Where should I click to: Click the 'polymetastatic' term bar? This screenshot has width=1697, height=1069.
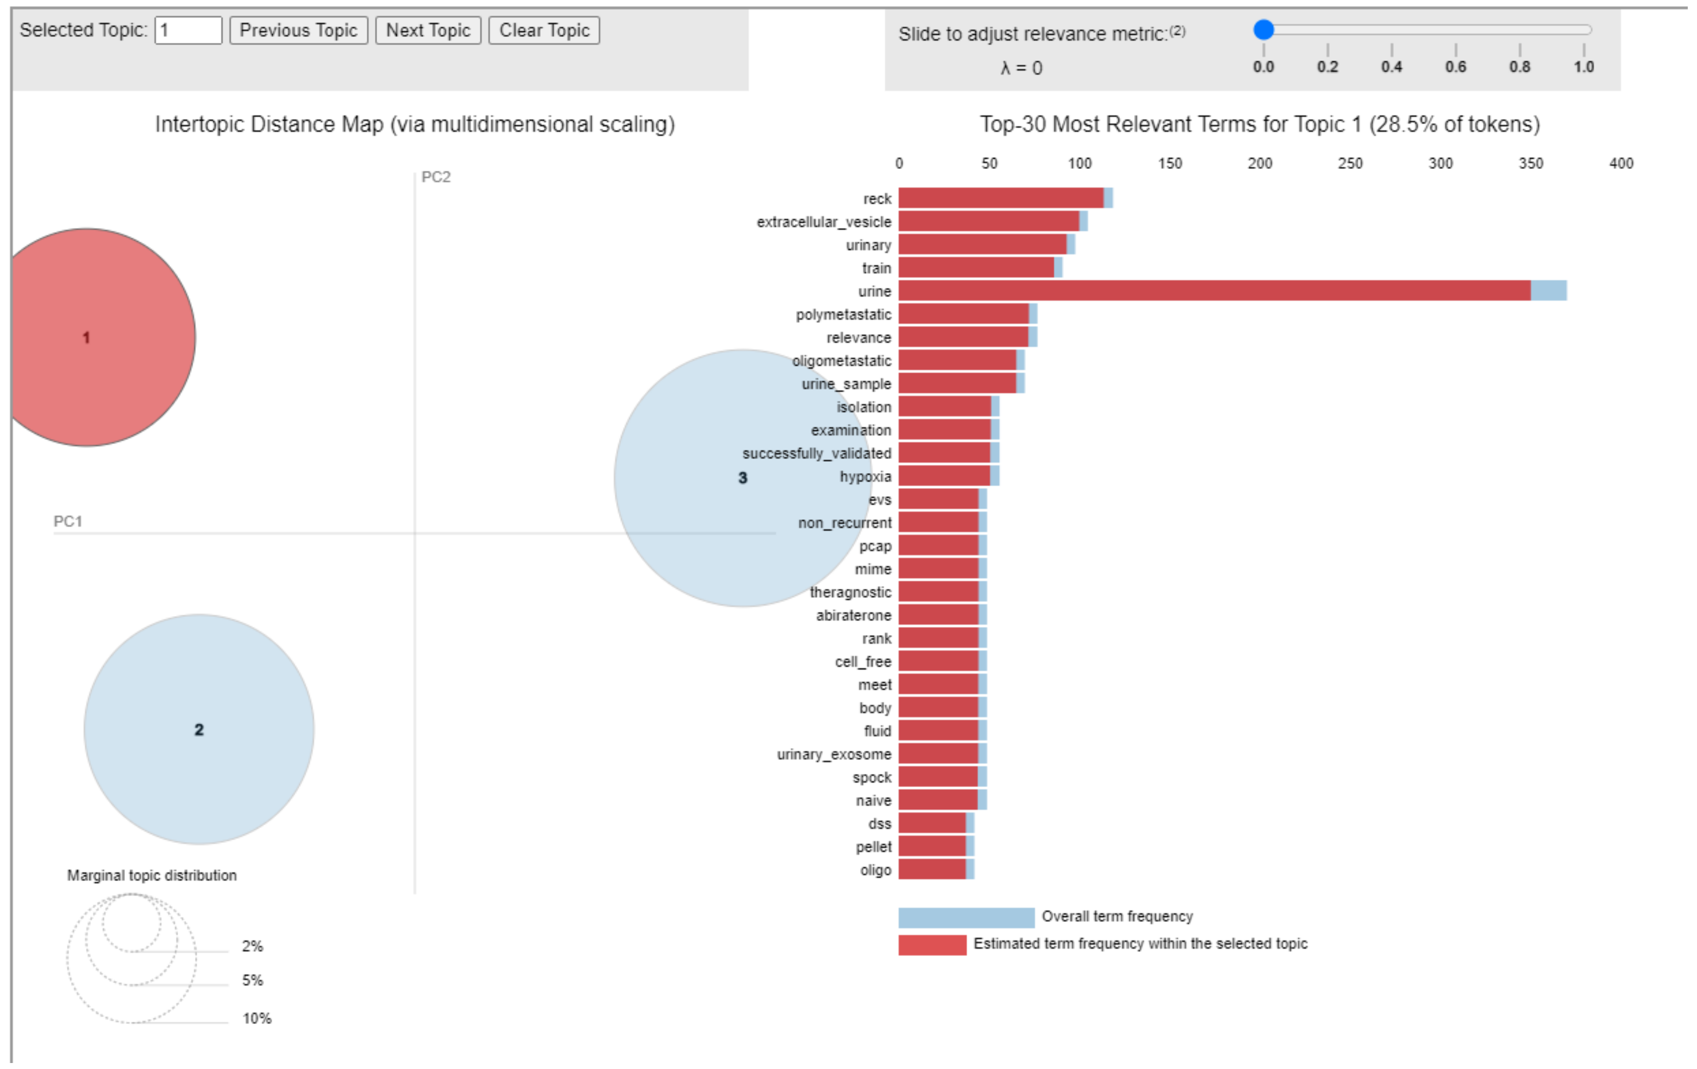click(x=963, y=313)
